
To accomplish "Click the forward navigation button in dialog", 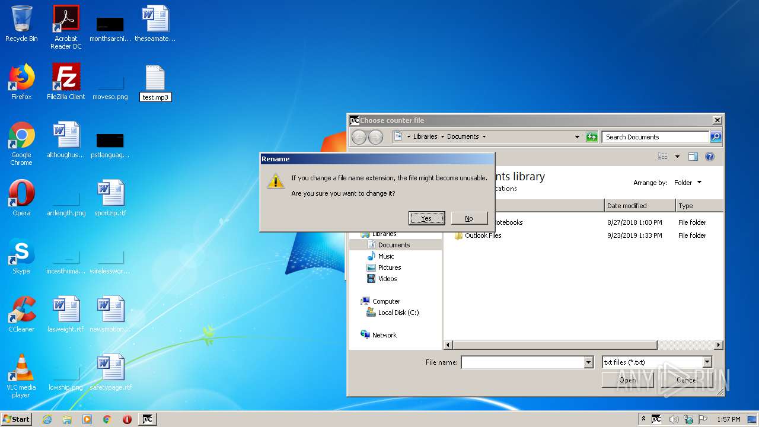I will point(375,137).
